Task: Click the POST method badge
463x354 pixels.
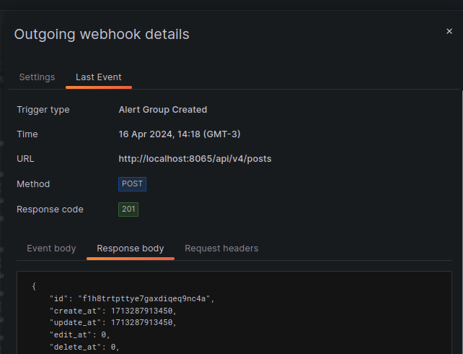Action: tap(132, 184)
